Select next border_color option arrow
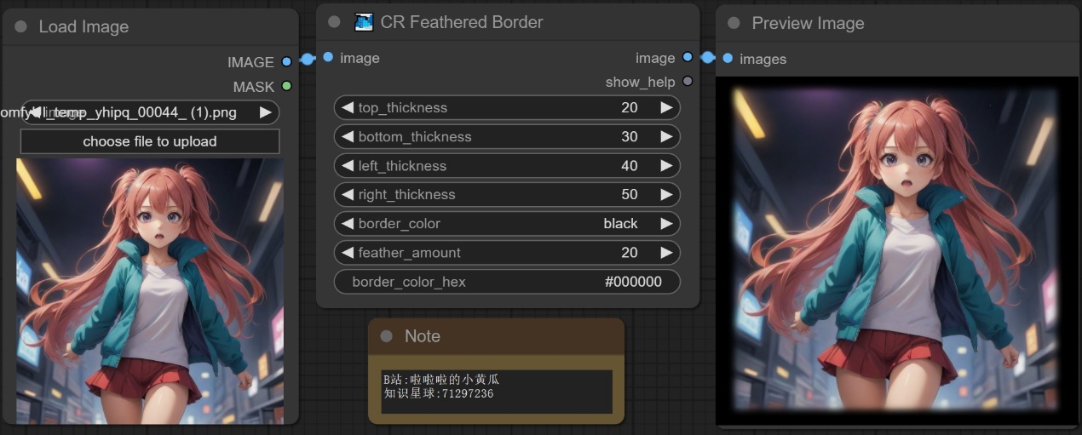Screen dimensions: 1082x435 tap(666, 224)
